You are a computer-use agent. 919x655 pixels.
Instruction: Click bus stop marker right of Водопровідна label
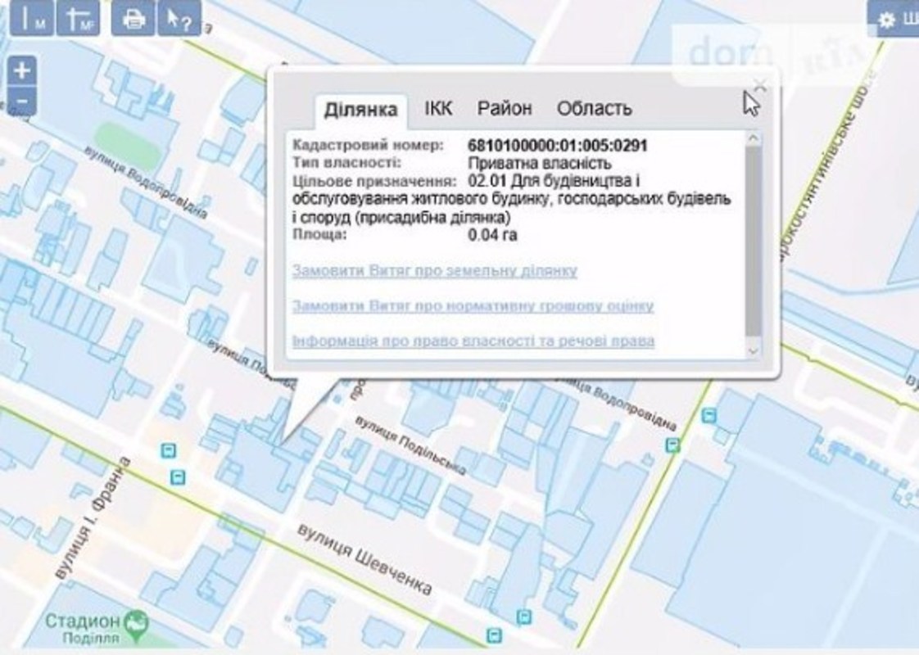[x=673, y=445]
